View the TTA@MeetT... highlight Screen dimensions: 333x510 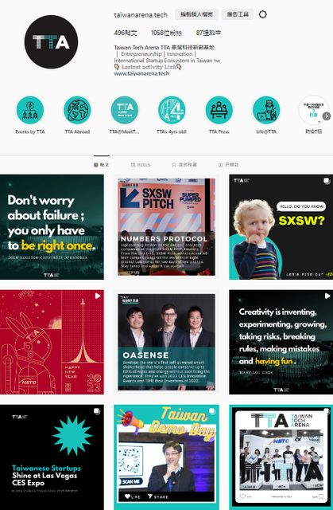(125, 110)
